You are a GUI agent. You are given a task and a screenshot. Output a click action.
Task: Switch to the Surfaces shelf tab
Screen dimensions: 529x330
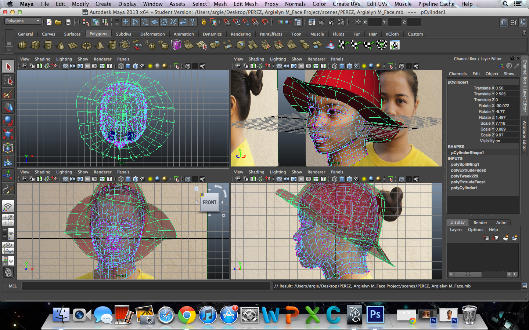point(72,34)
